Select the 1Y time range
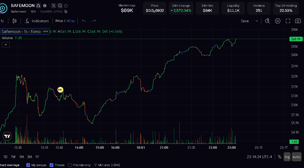The image size is (304, 168). 37,157
